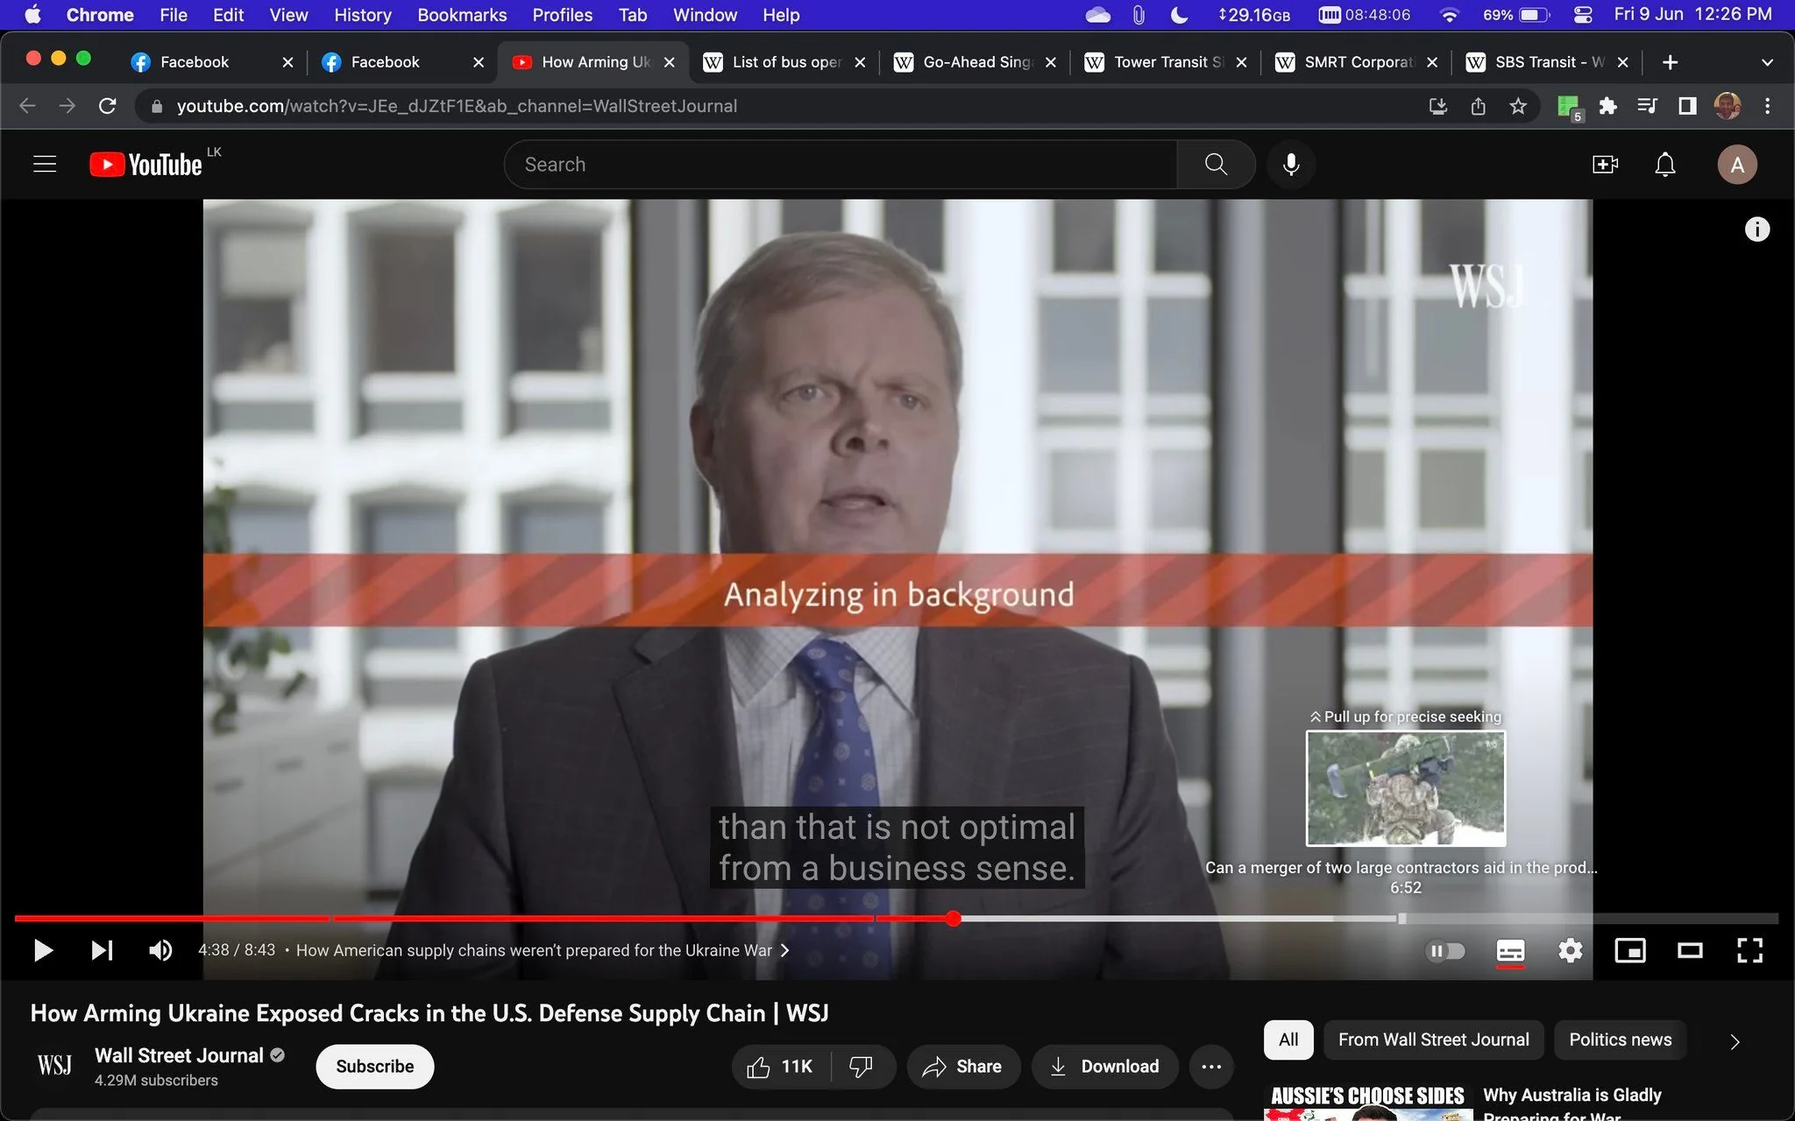
Task: Click the seek preview thumbnail
Action: 1406,788
